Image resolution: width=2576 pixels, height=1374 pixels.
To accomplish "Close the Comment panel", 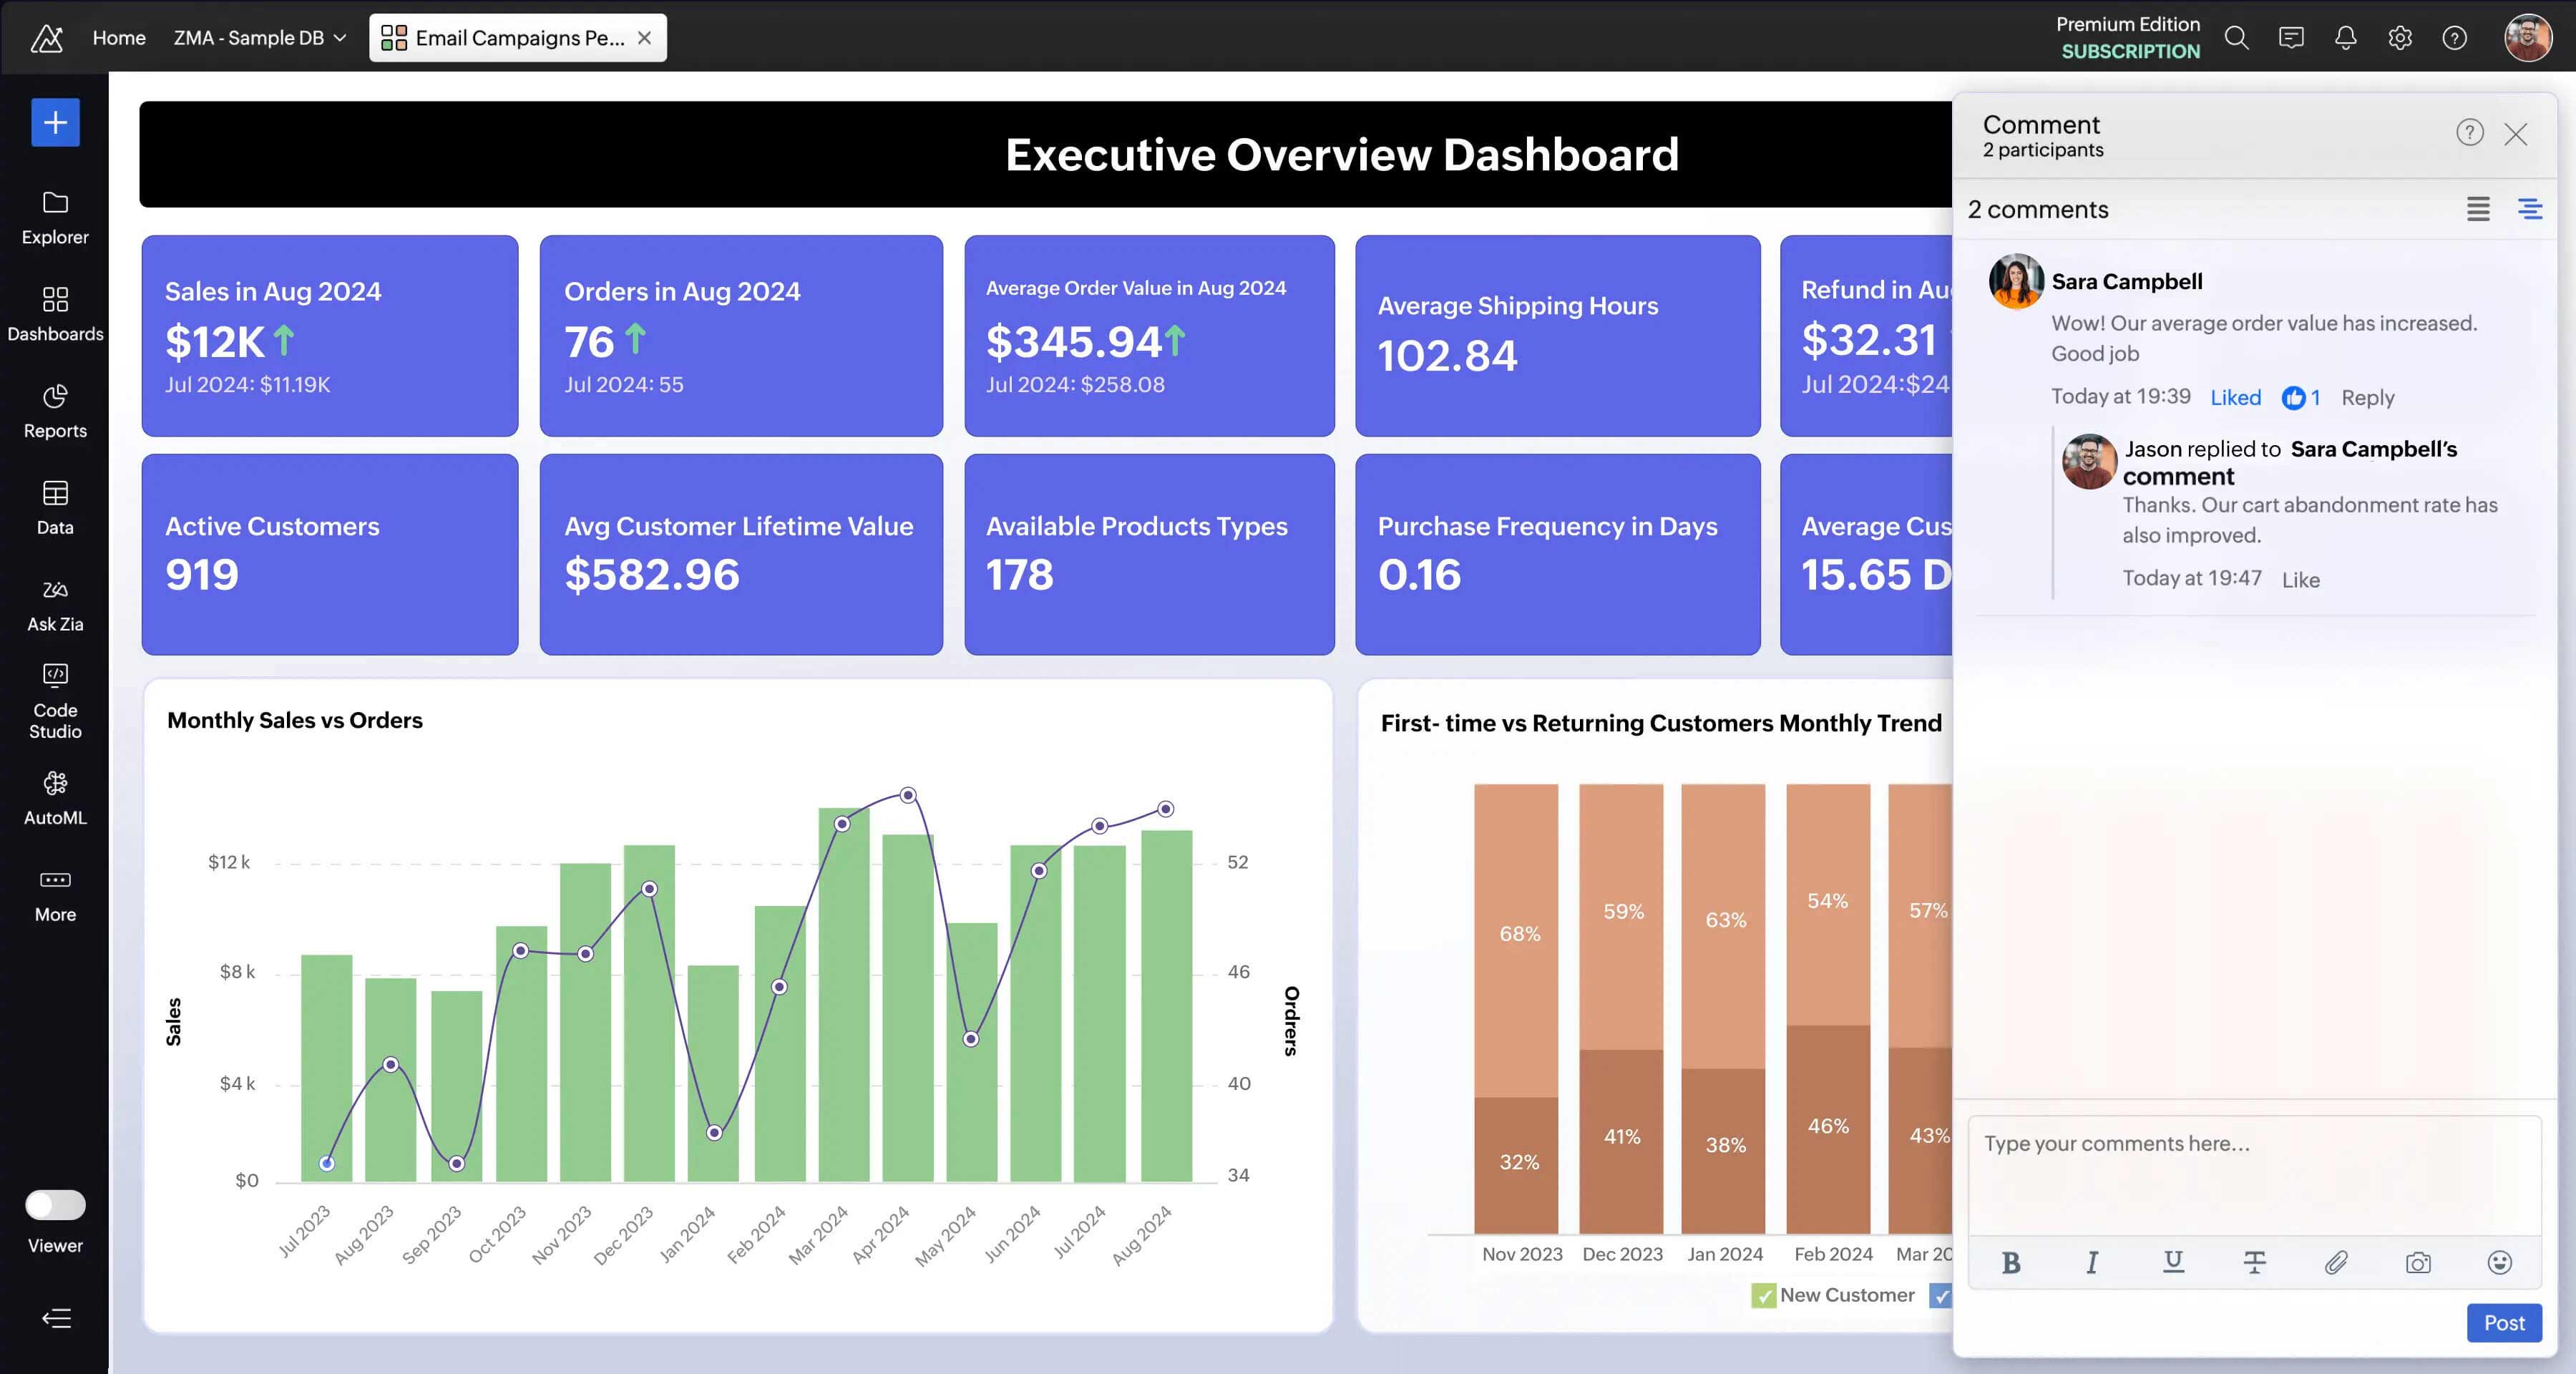I will [x=2515, y=134].
